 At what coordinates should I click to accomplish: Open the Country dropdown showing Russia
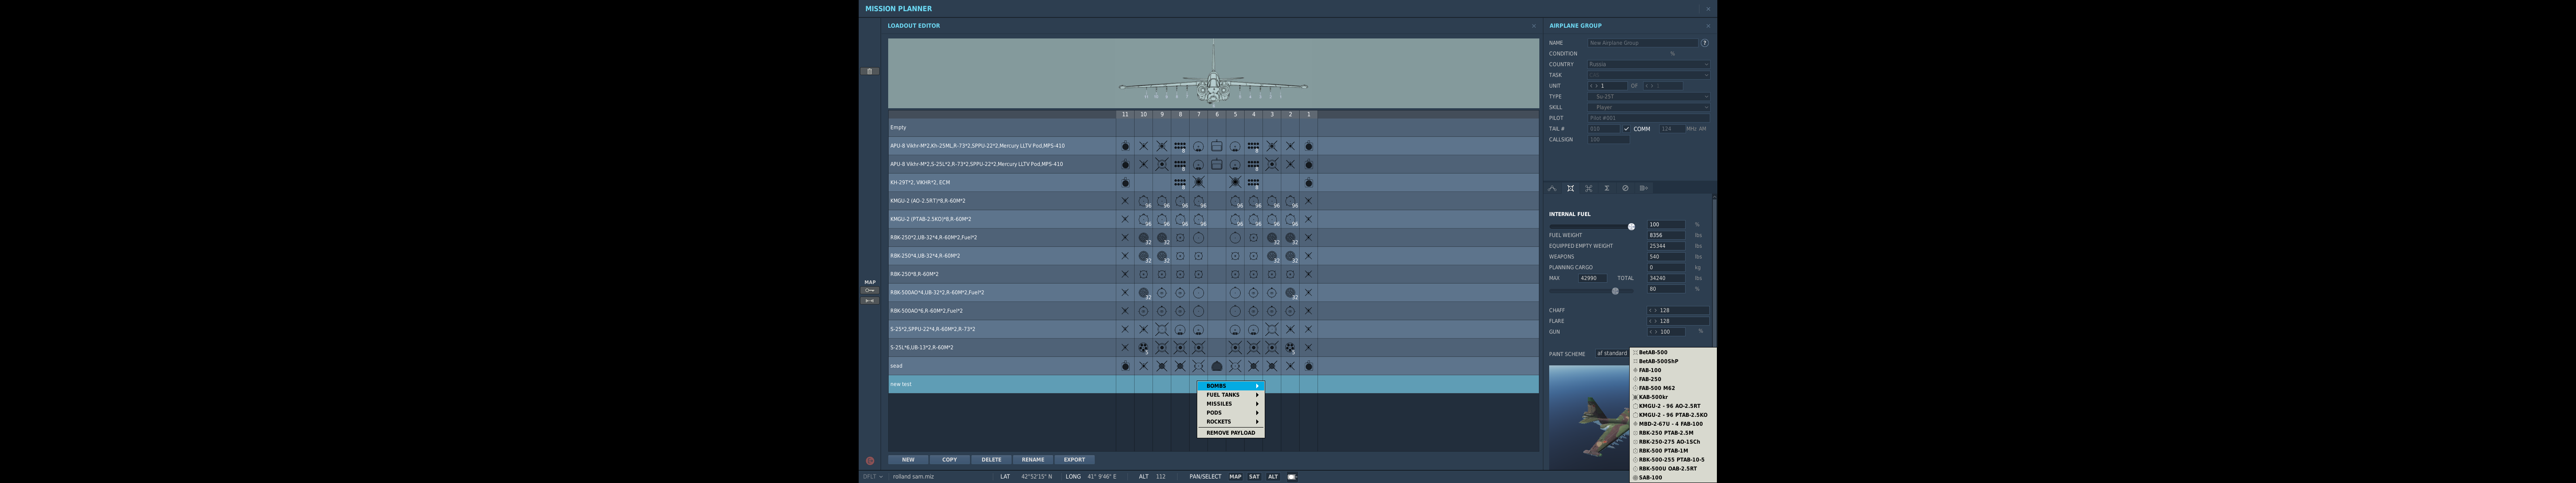click(x=1648, y=64)
